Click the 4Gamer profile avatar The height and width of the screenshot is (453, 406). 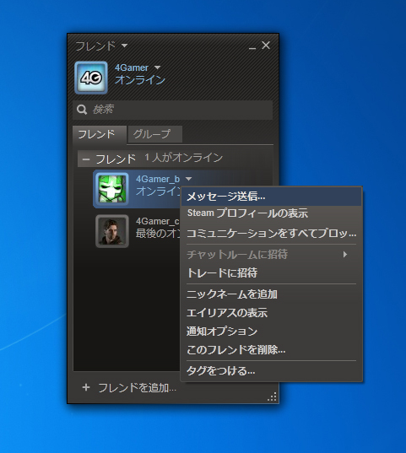91,78
